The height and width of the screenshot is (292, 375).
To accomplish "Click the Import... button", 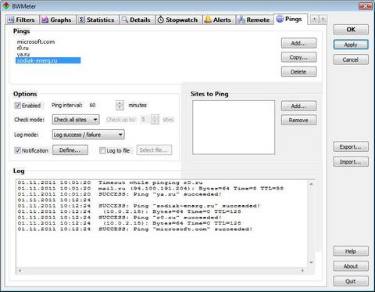I will [351, 162].
